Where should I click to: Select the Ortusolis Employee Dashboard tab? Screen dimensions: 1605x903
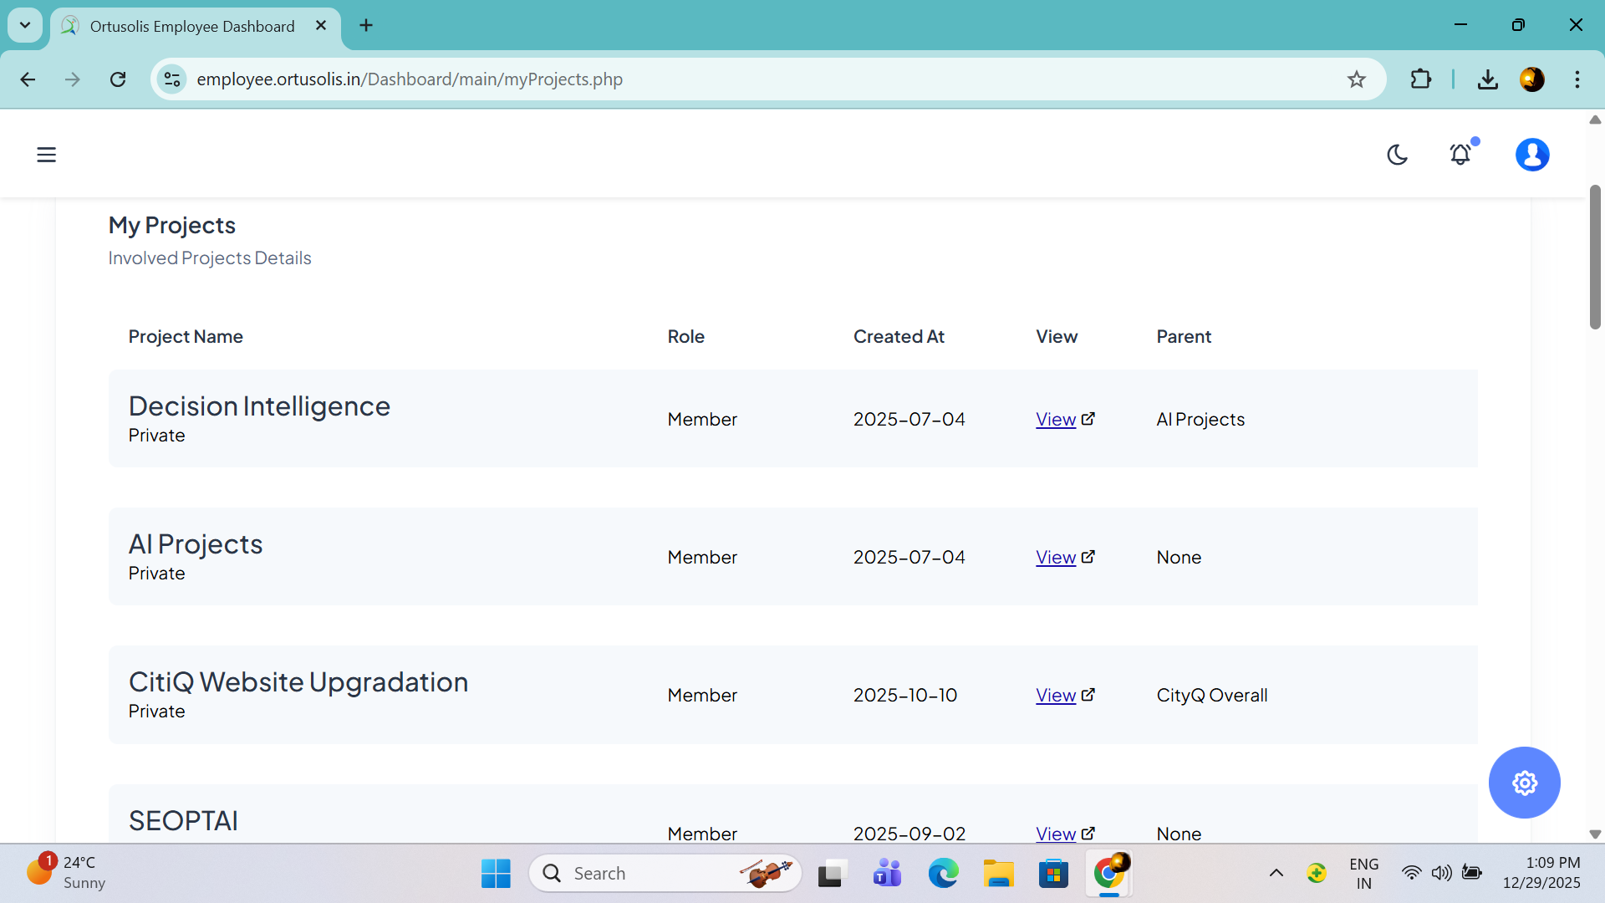[x=192, y=26]
